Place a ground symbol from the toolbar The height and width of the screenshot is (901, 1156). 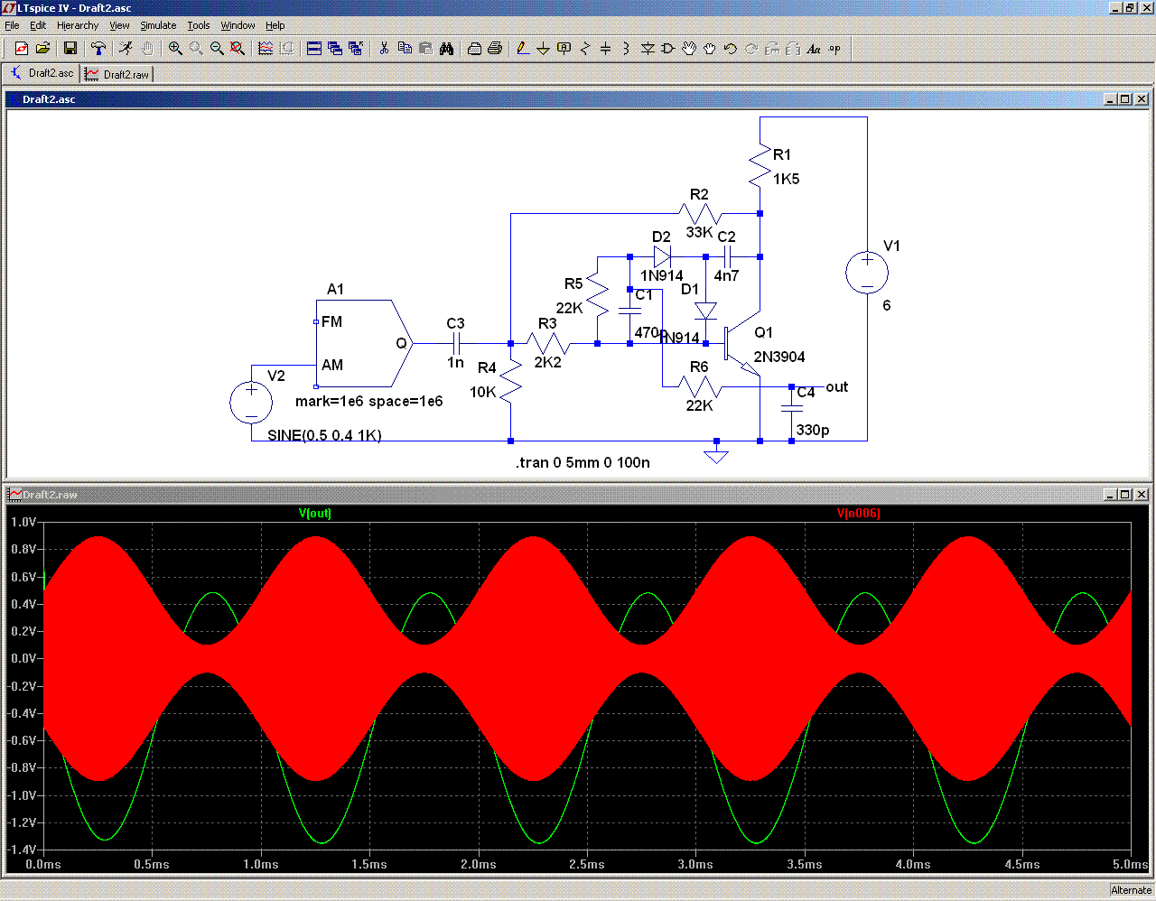(544, 49)
